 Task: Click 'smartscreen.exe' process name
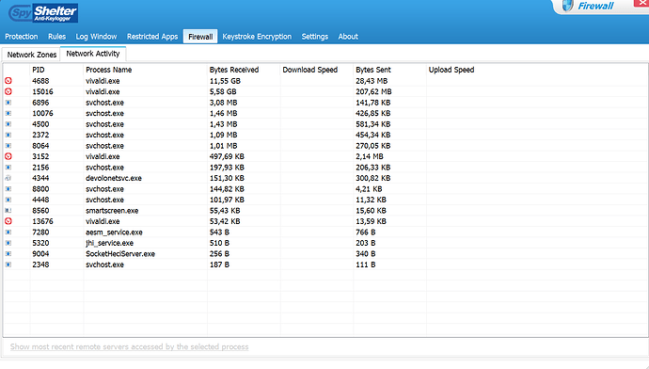[x=112, y=210]
